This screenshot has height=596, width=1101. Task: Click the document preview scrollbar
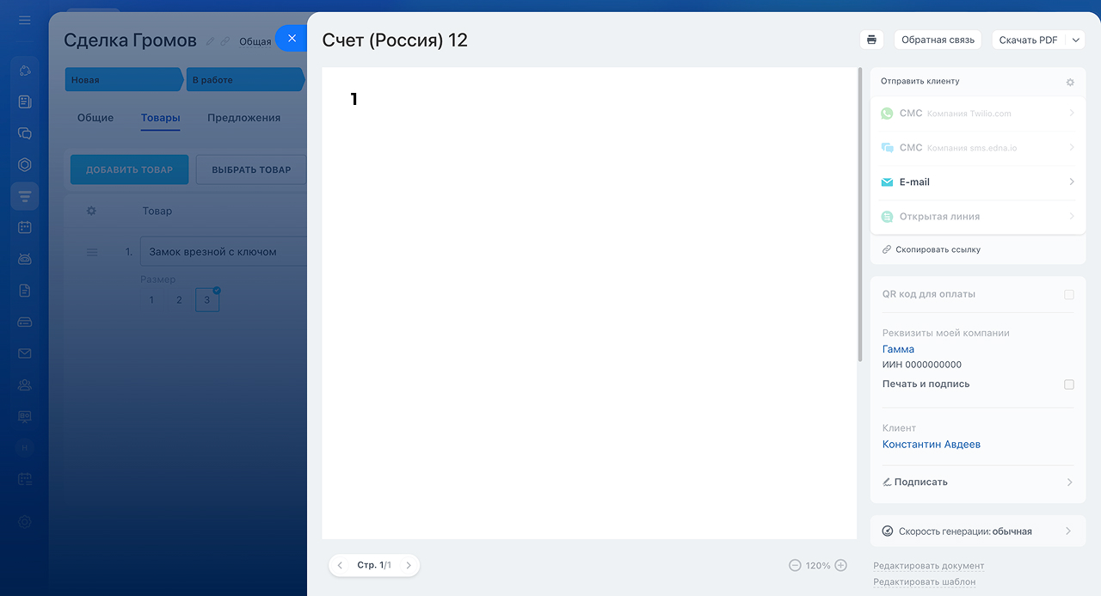click(859, 215)
